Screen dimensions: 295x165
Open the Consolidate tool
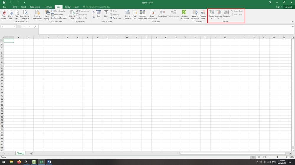(162, 14)
